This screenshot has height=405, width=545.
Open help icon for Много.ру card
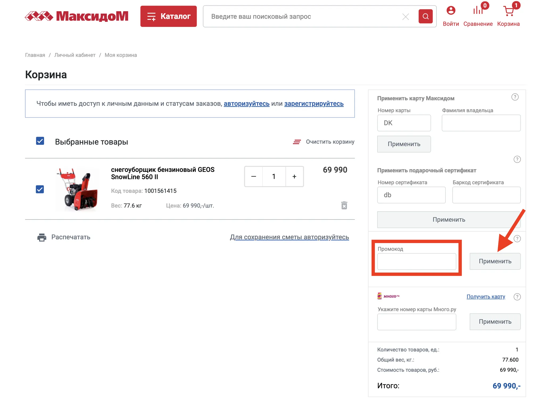point(517,297)
